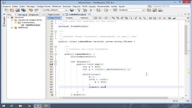Click the red Start Macro Recording icon

click(160, 18)
